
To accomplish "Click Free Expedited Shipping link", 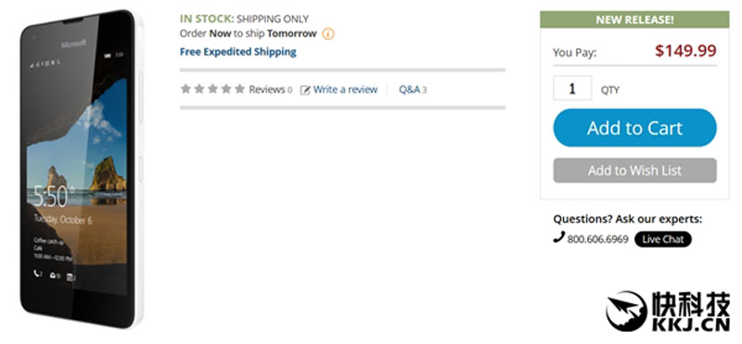I will [x=238, y=52].
